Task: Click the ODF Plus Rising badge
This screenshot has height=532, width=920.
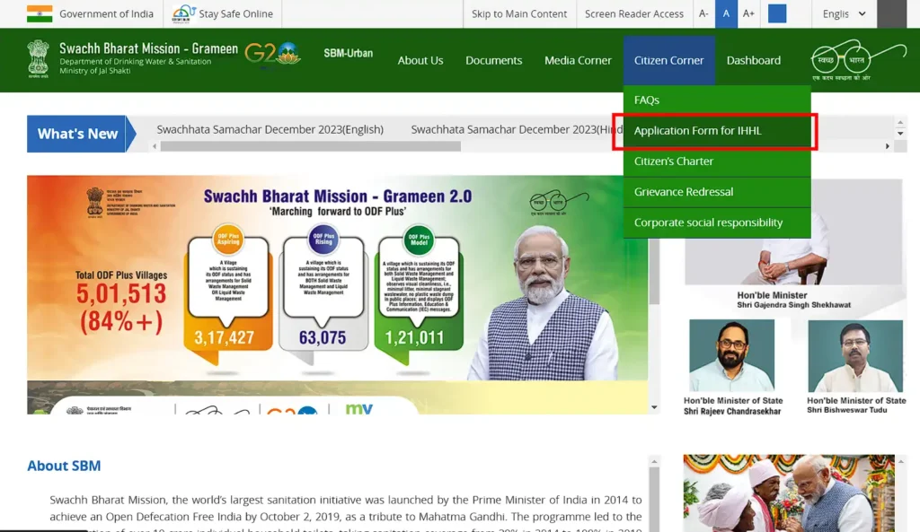Action: click(x=323, y=240)
